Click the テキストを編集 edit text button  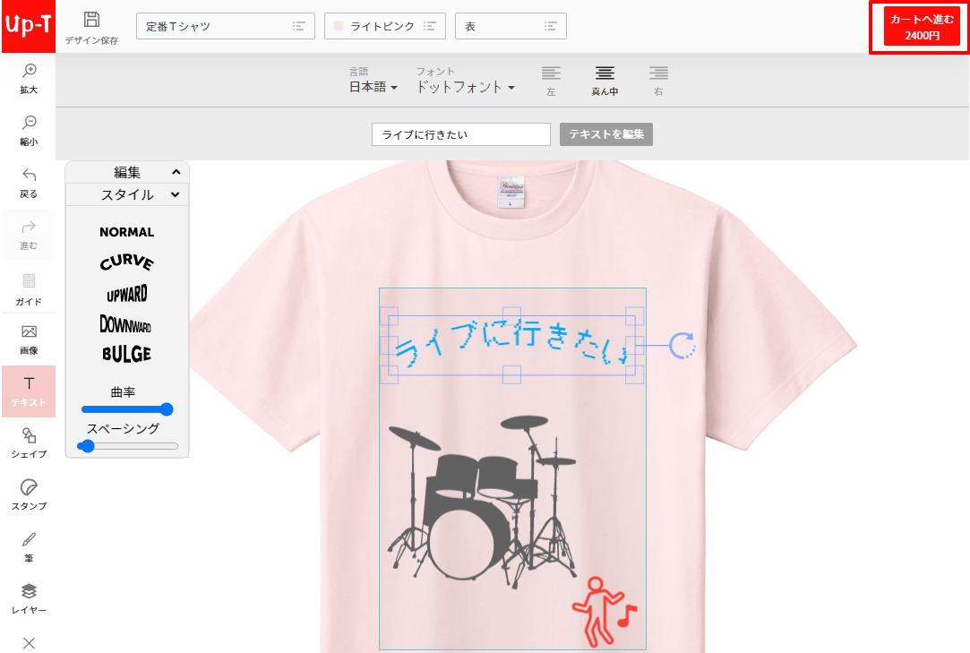[605, 133]
